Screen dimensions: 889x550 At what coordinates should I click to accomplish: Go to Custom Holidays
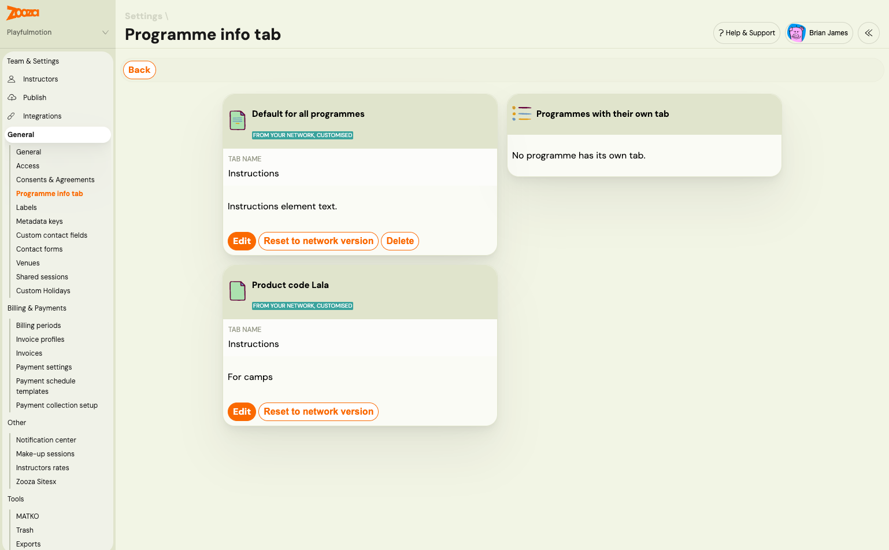coord(43,291)
